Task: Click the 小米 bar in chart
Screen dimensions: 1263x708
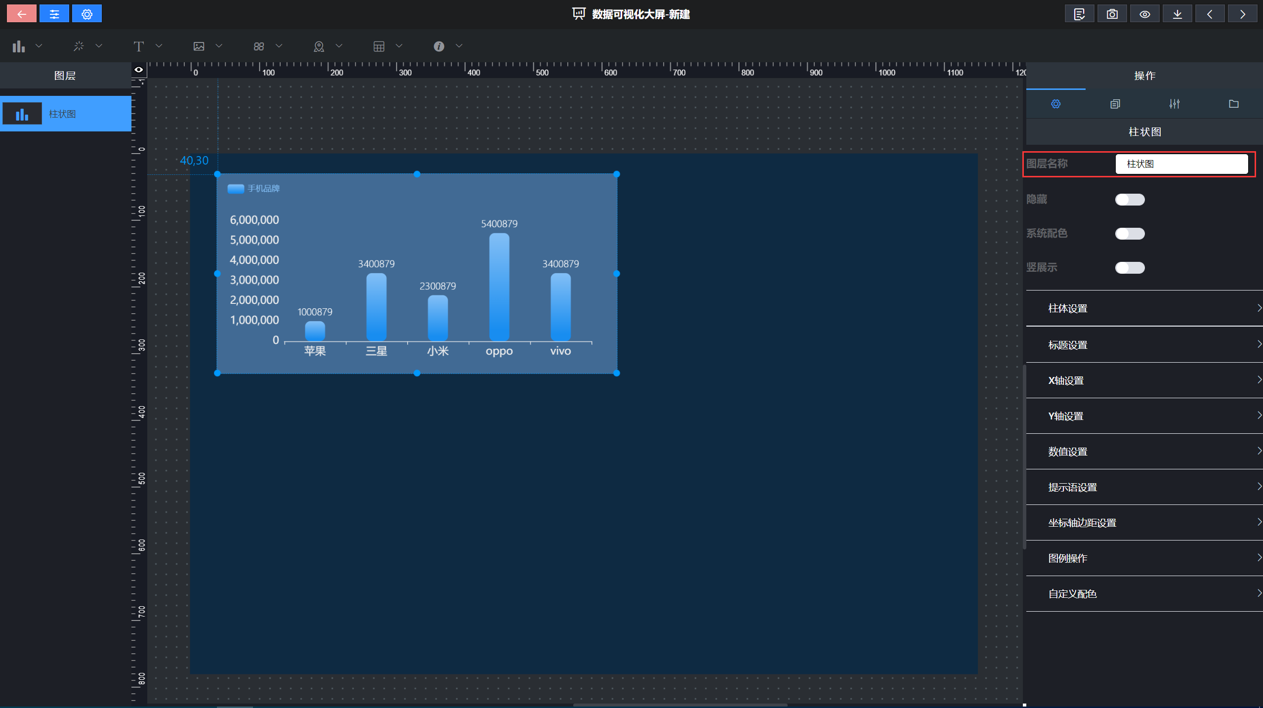Action: click(438, 318)
